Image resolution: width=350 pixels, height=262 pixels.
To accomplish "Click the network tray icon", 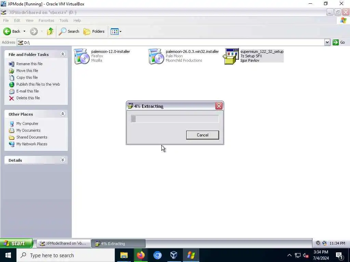I will (x=298, y=255).
